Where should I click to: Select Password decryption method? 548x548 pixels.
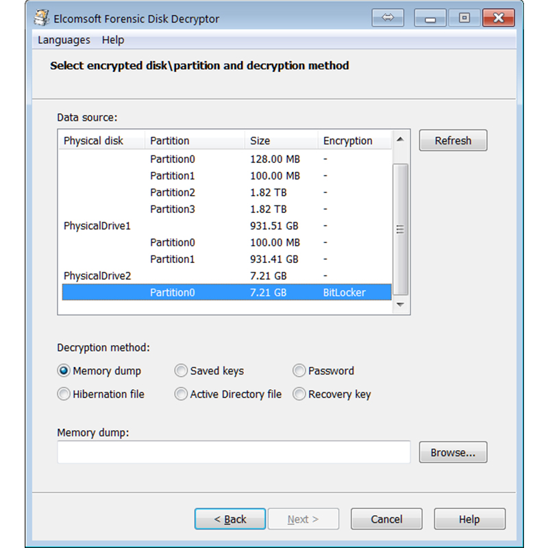[x=323, y=371]
